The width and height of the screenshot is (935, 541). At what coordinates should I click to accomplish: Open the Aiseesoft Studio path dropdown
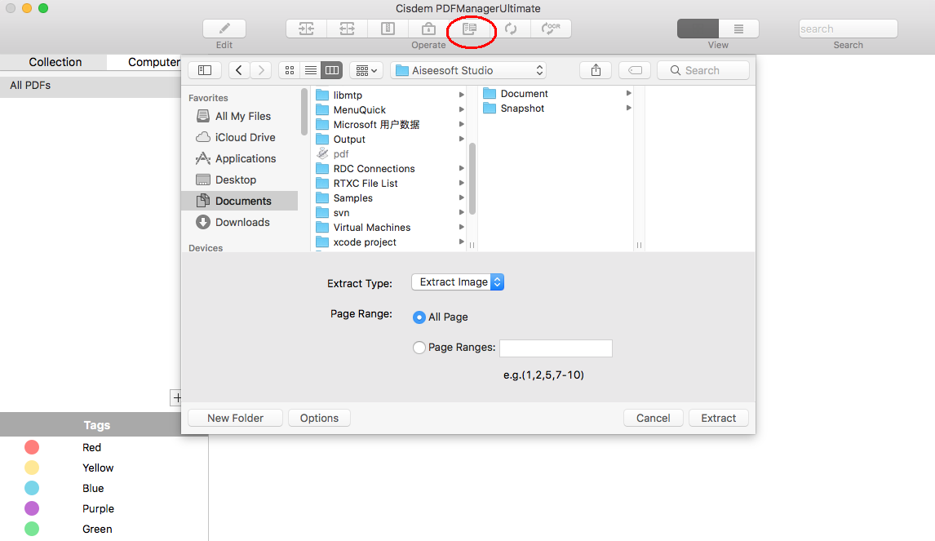click(x=469, y=69)
